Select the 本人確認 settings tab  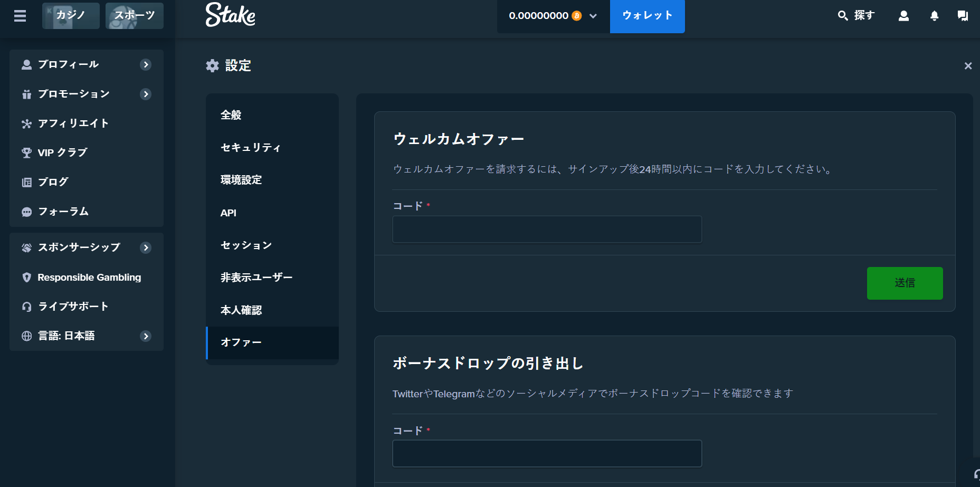coord(241,310)
